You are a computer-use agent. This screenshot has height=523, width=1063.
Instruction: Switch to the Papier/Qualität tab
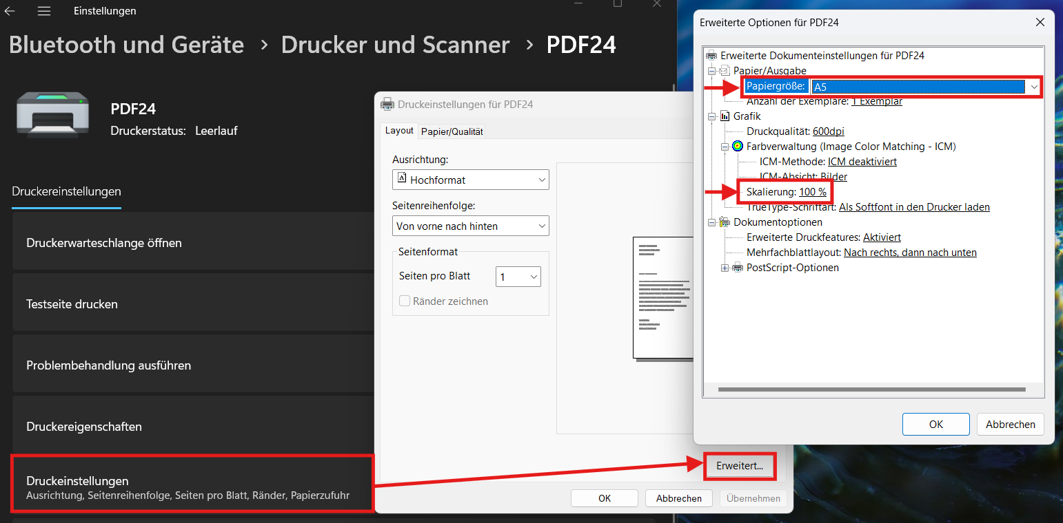[452, 131]
